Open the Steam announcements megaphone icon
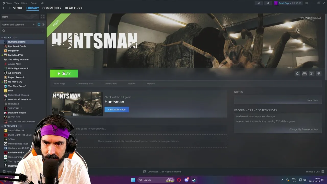327x184 pixels. [x=259, y=3]
